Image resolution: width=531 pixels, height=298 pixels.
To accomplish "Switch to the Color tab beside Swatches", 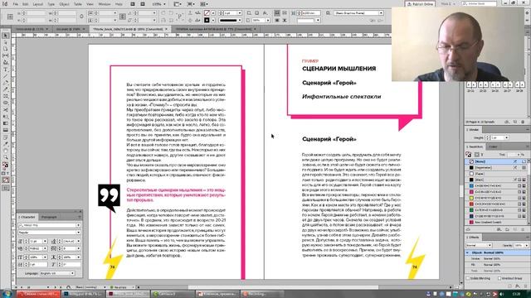I will 493,147.
